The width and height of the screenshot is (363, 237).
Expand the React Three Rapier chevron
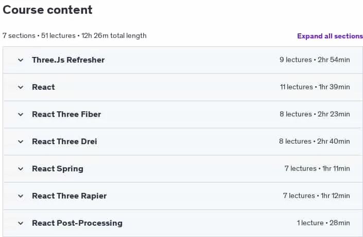tap(21, 196)
